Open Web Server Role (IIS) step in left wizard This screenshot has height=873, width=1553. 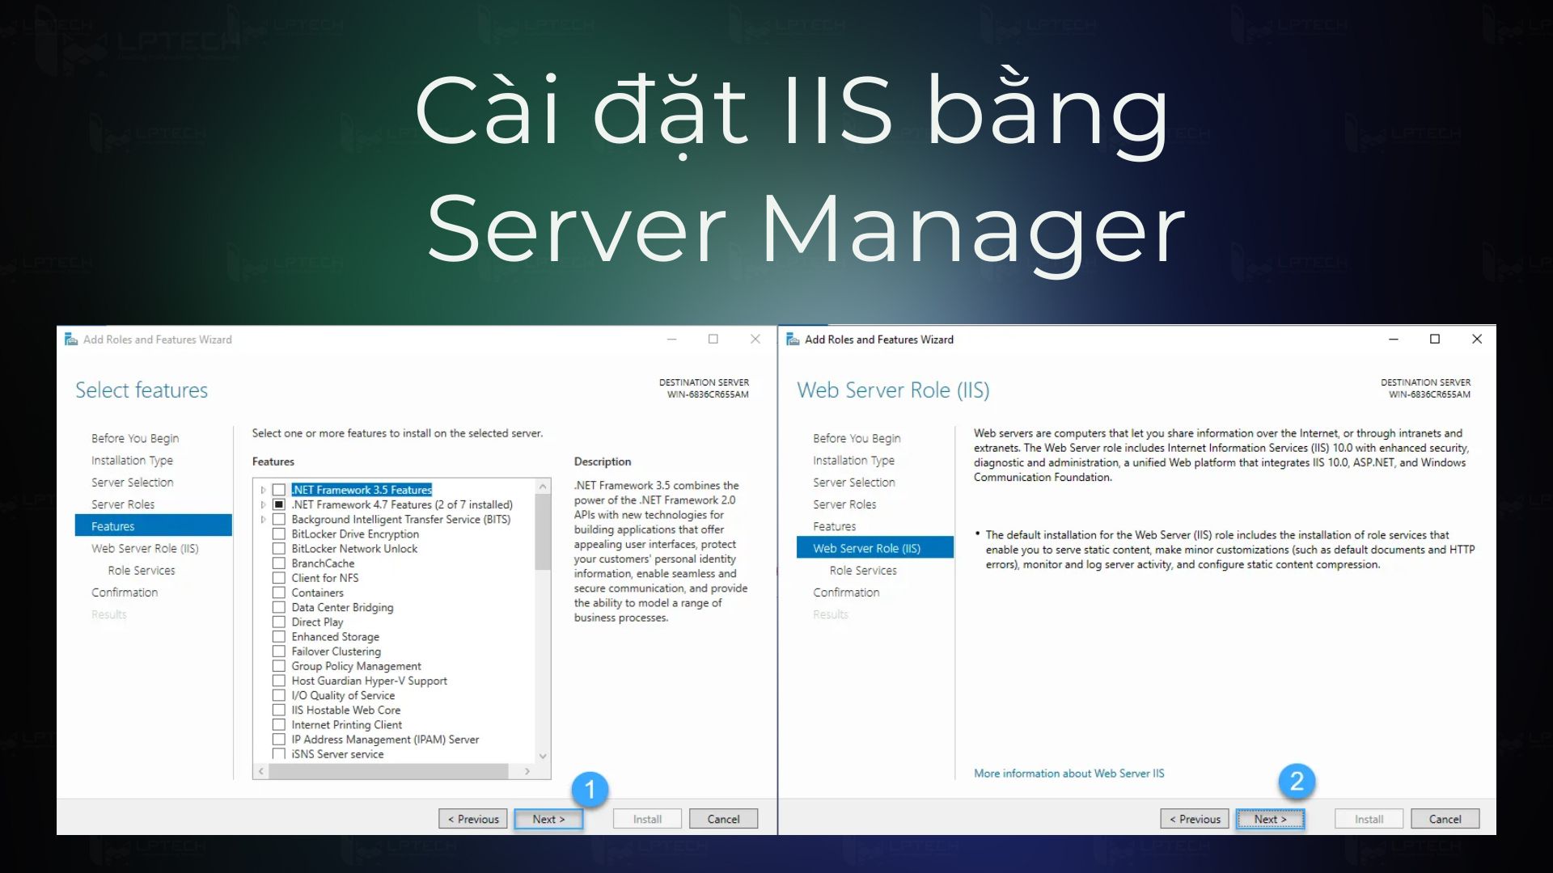145,548
